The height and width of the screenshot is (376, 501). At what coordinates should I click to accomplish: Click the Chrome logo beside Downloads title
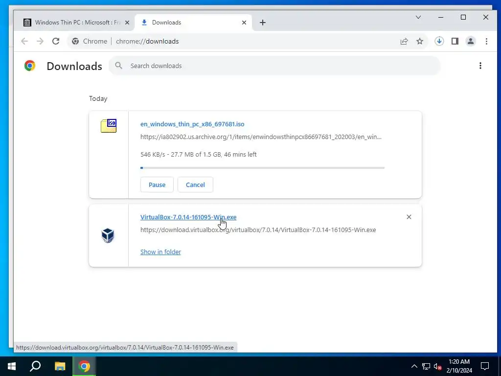point(30,66)
